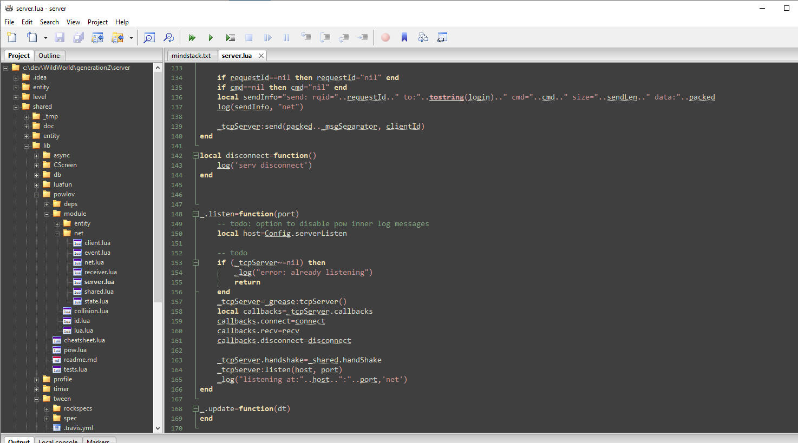The image size is (798, 443).
Task: Create a new file from the toolbar
Action: 12,37
